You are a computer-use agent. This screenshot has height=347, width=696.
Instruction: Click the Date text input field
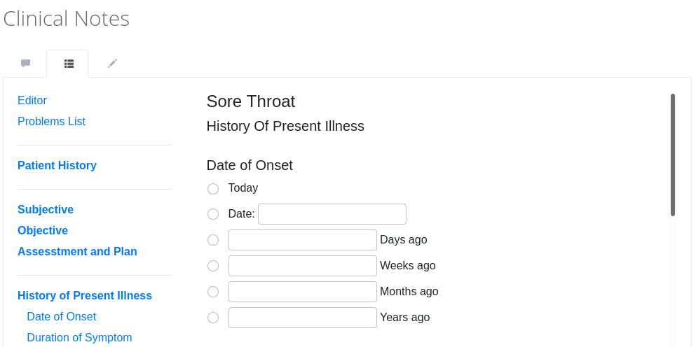(332, 214)
